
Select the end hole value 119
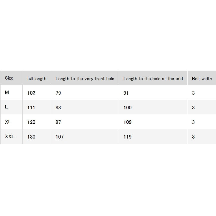click(128, 137)
